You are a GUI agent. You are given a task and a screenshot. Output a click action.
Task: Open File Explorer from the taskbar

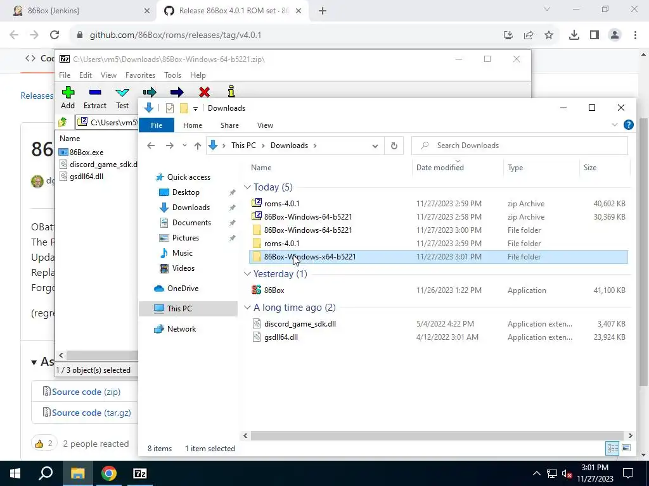point(77,473)
